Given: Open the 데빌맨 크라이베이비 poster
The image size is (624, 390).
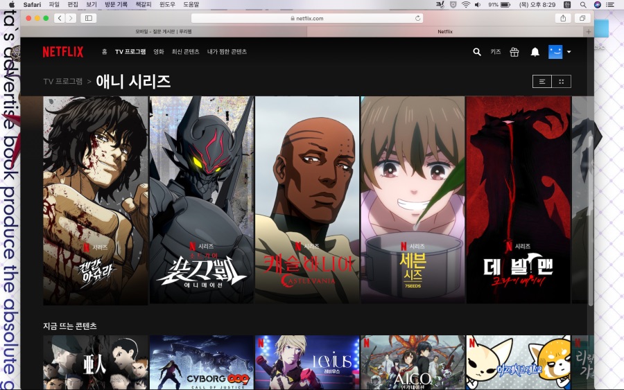Looking at the screenshot, I should pos(518,200).
